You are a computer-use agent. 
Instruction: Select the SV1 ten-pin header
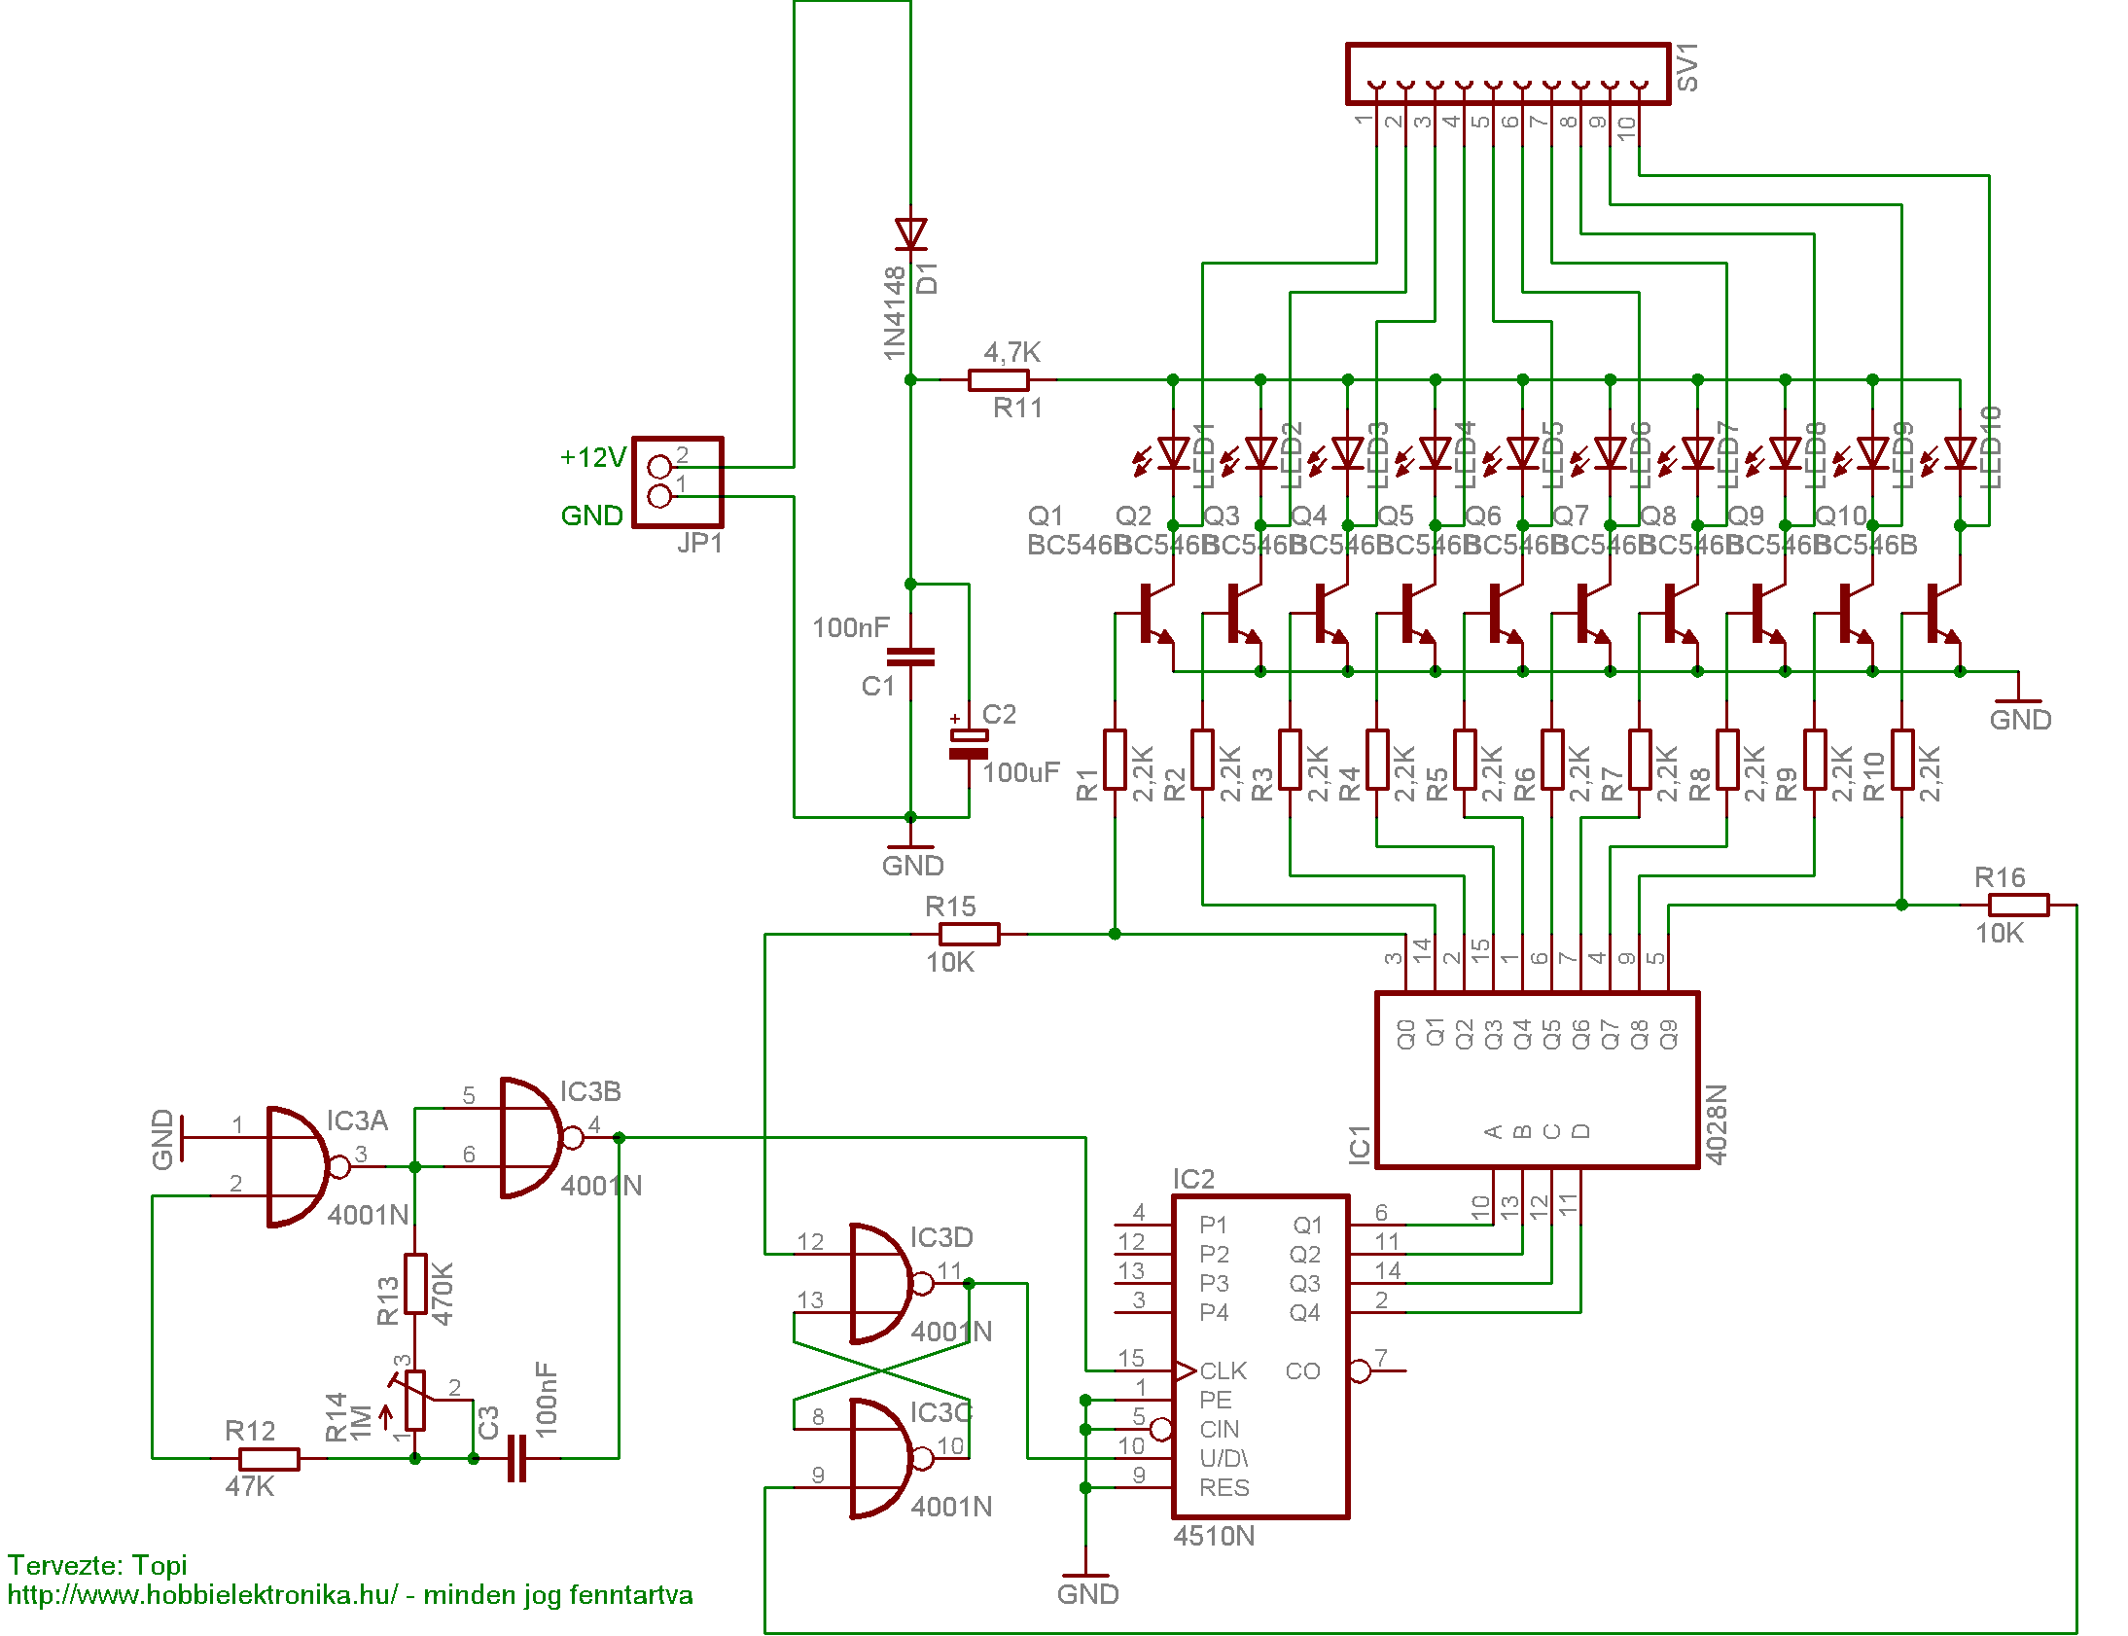(1507, 73)
